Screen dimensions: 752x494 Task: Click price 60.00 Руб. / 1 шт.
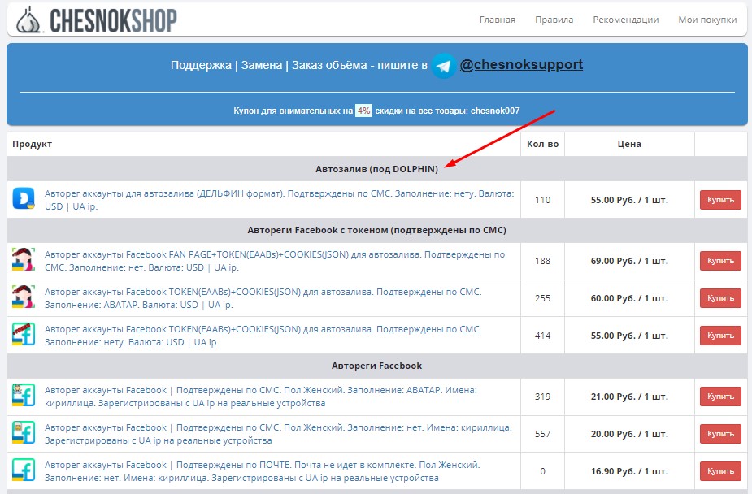coord(629,298)
